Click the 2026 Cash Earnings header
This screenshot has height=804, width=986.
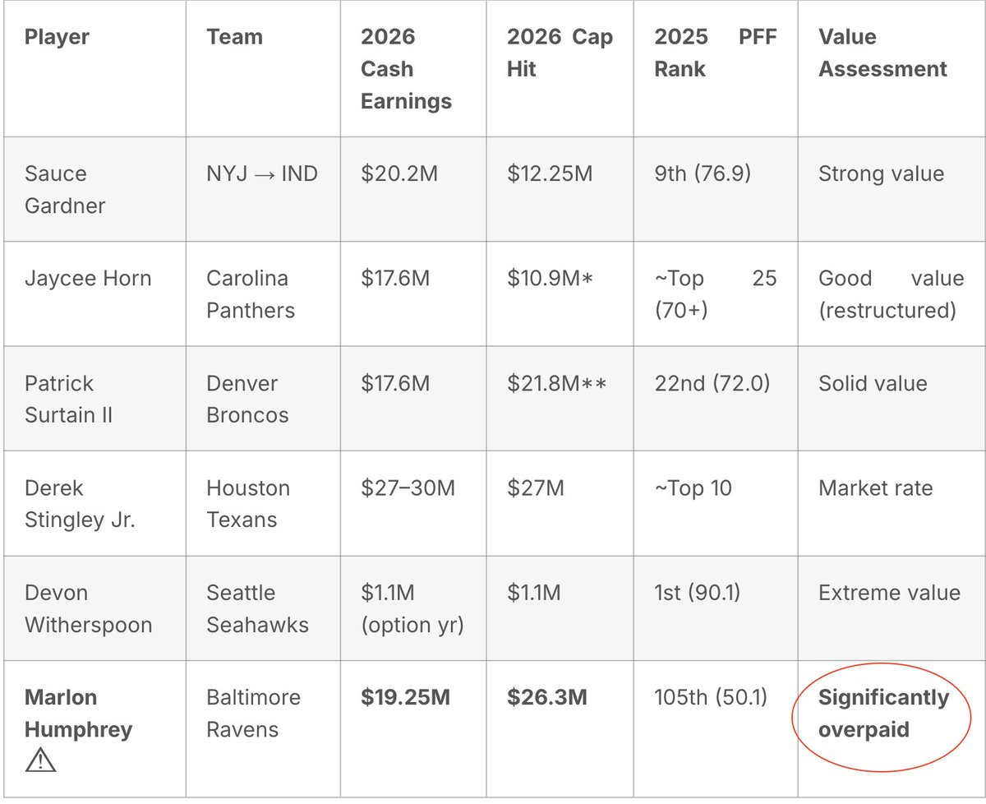(406, 69)
